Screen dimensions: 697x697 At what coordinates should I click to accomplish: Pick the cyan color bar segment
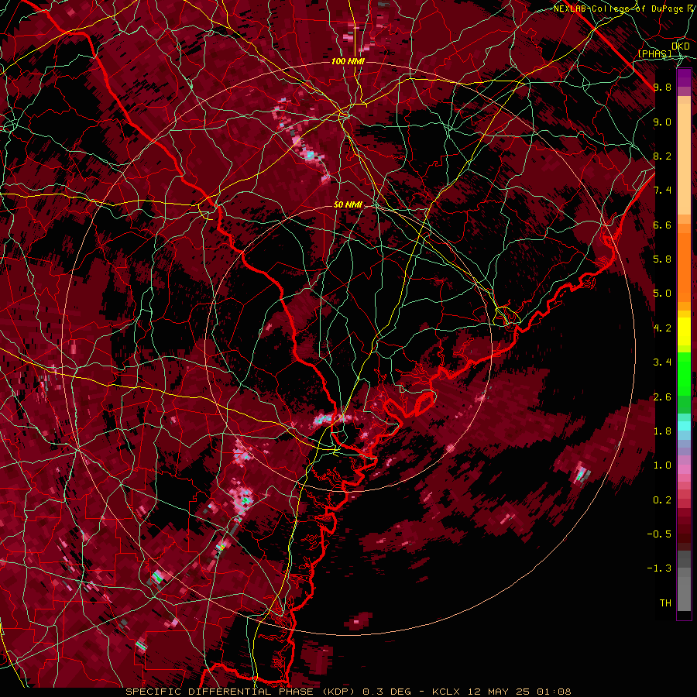(x=684, y=425)
